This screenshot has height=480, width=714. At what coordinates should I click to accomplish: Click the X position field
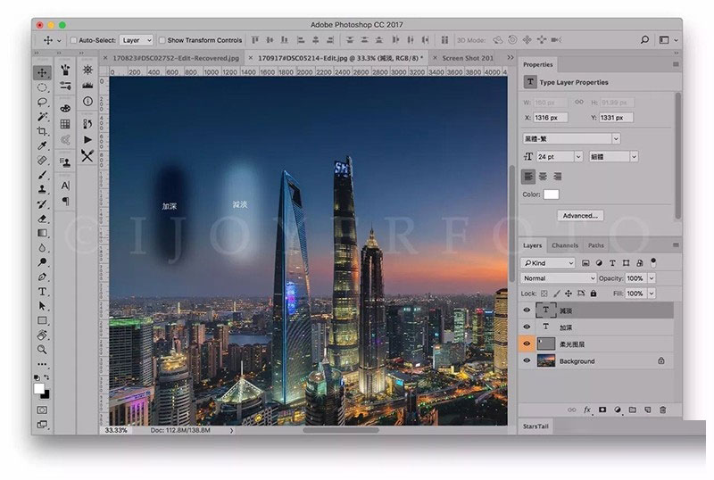click(553, 117)
